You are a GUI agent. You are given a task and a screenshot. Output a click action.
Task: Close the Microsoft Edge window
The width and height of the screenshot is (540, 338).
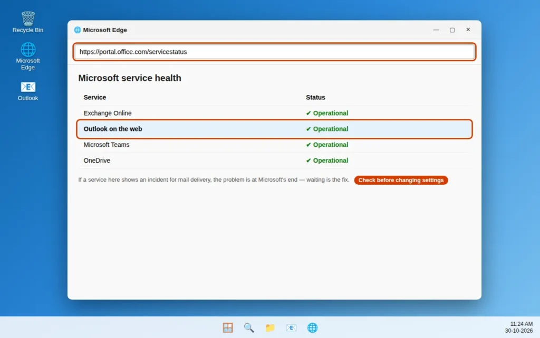coord(468,30)
